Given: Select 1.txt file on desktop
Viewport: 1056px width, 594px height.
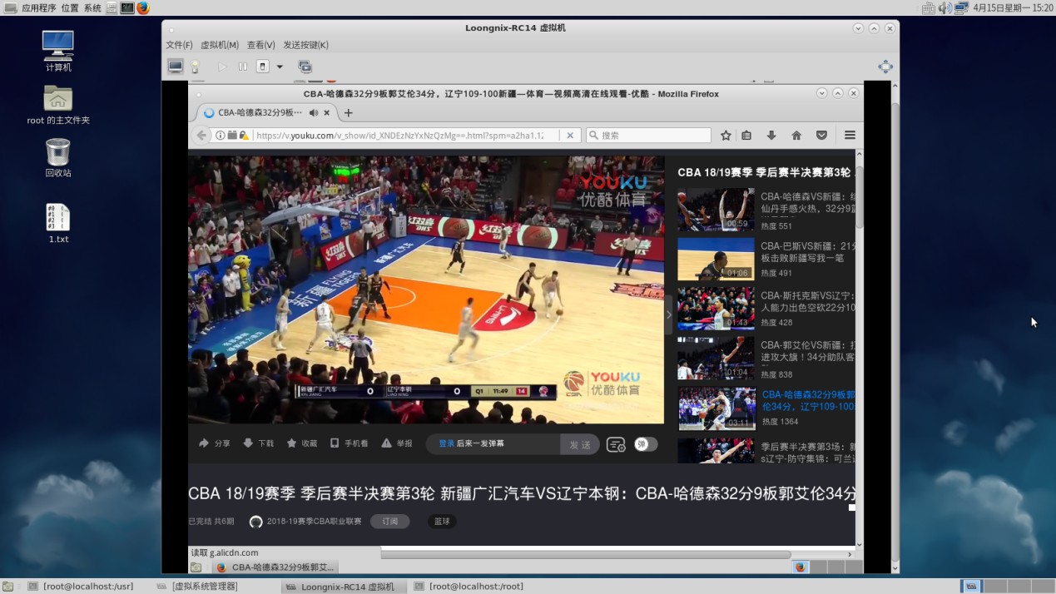Looking at the screenshot, I should pos(58,224).
